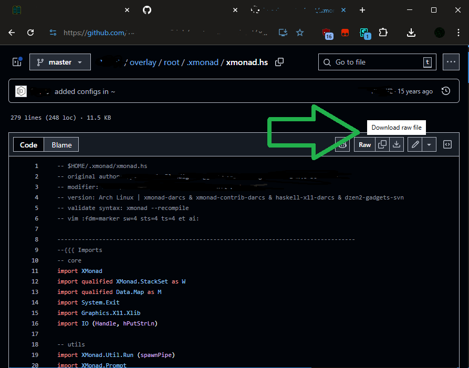This screenshot has width=469, height=368.
Task: Click the pencil edit file icon
Action: [x=415, y=144]
